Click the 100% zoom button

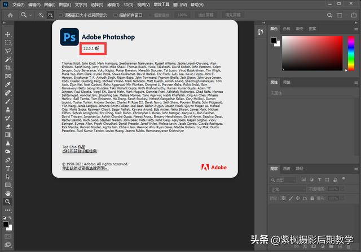(x=182, y=15)
